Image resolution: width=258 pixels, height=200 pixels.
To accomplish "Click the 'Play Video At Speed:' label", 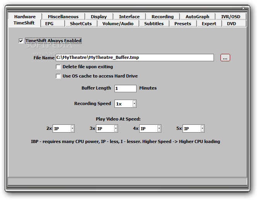I will tap(118, 119).
